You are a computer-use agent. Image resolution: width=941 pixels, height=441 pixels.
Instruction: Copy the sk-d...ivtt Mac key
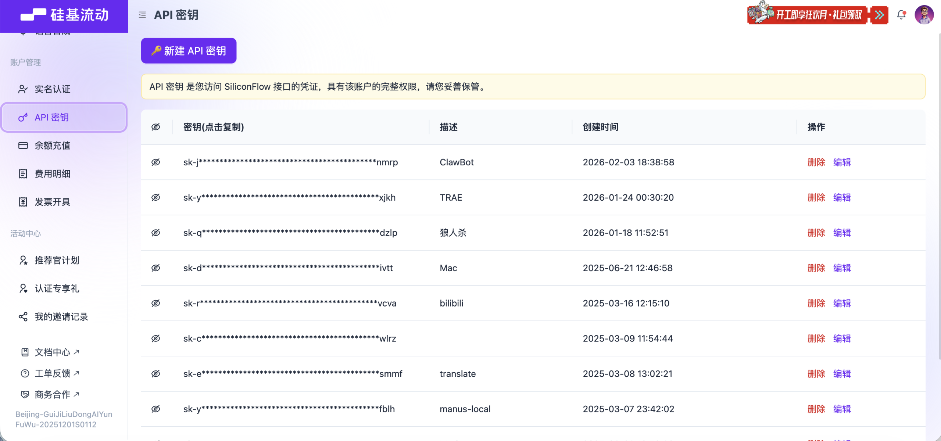tap(288, 268)
